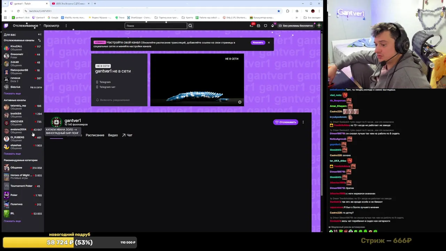This screenshot has width=446, height=251.
Task: Open the Telegram link in channel panel
Action: pos(103,82)
